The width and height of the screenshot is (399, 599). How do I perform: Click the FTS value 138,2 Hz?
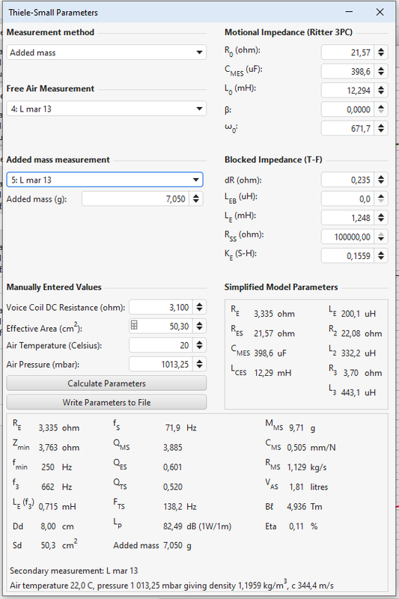pyautogui.click(x=180, y=507)
